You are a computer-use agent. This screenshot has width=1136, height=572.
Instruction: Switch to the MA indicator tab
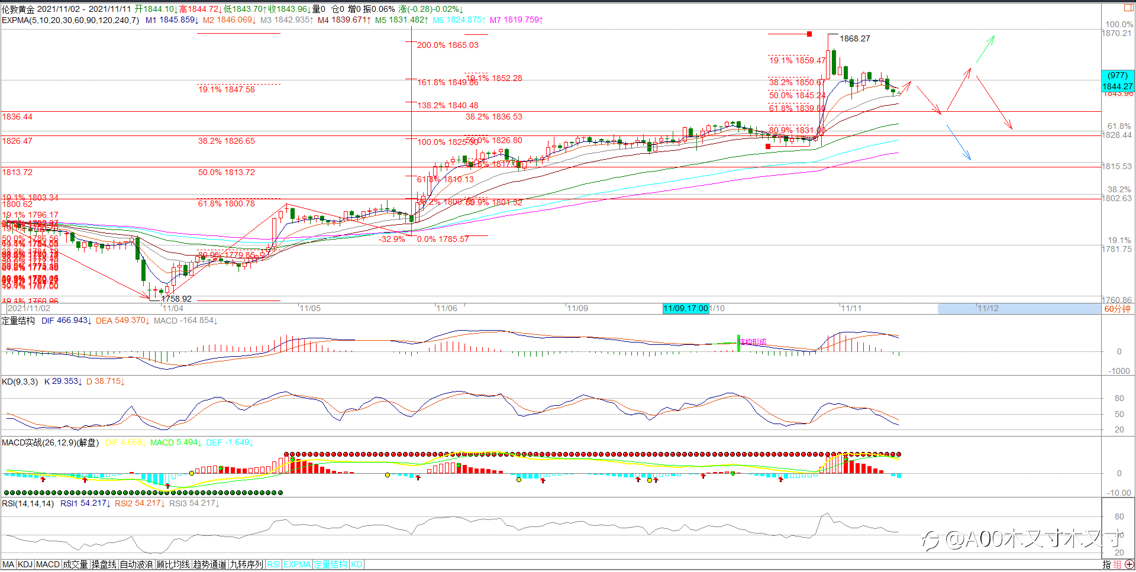coord(8,565)
